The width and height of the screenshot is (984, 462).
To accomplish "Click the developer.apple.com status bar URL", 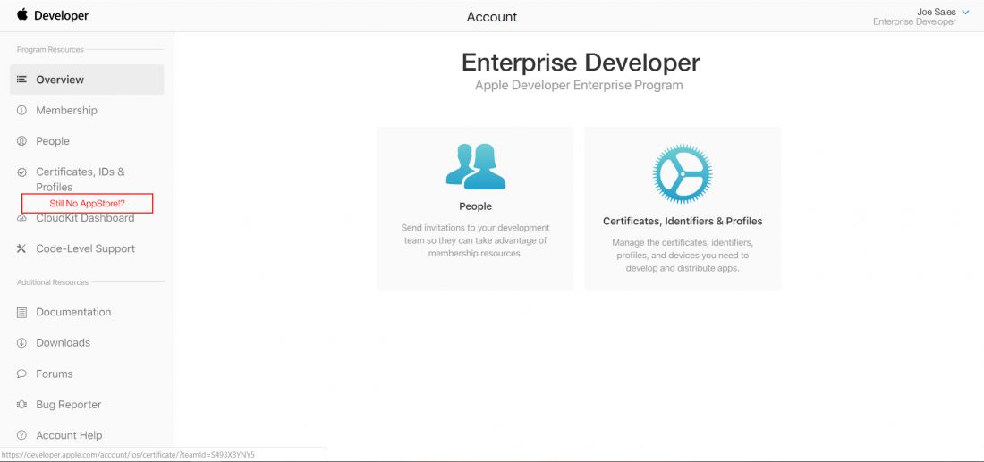I will click(128, 455).
